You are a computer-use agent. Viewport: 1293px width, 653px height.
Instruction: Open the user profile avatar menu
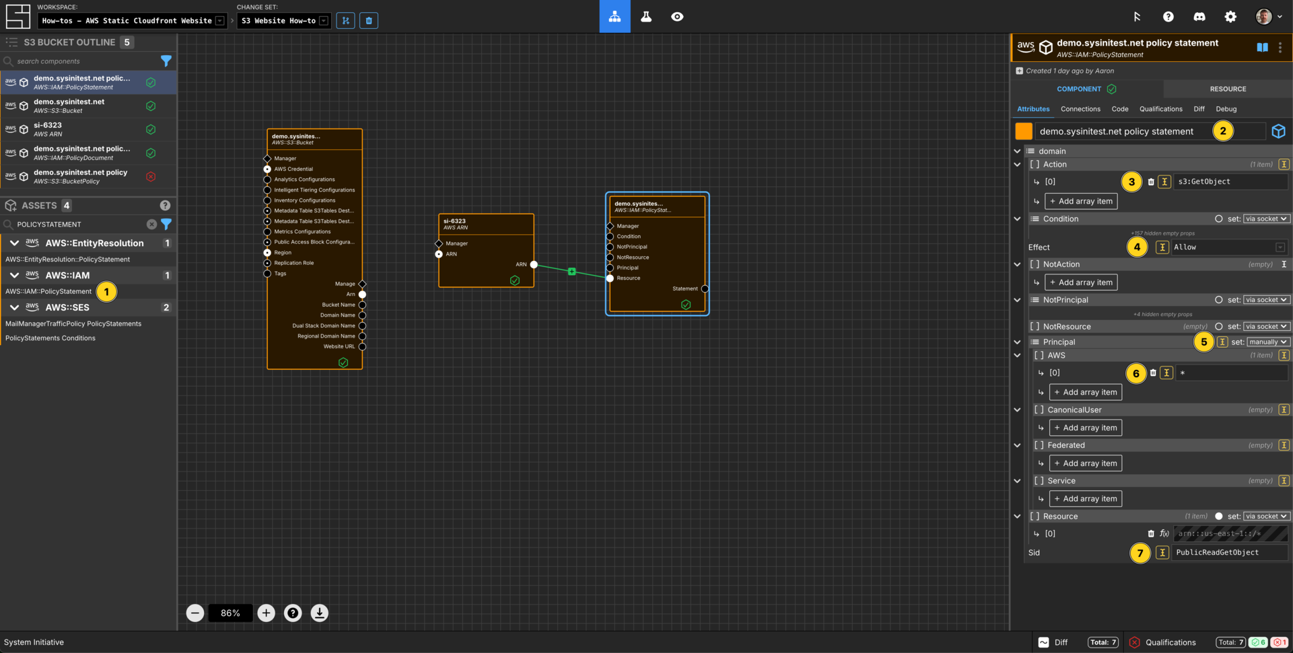click(x=1268, y=17)
